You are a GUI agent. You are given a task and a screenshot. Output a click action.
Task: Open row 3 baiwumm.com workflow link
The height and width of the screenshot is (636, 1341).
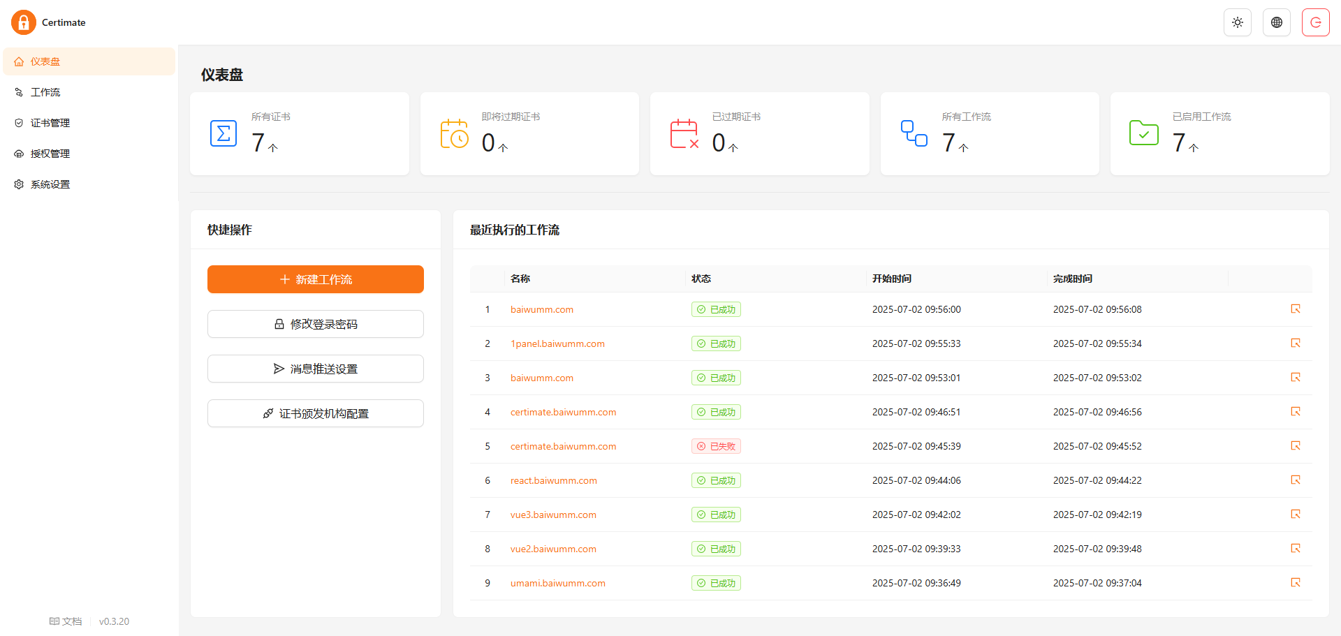coord(542,378)
